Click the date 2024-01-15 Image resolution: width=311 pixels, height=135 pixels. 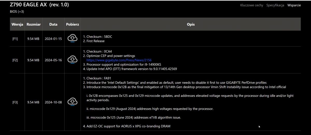pos(53,39)
